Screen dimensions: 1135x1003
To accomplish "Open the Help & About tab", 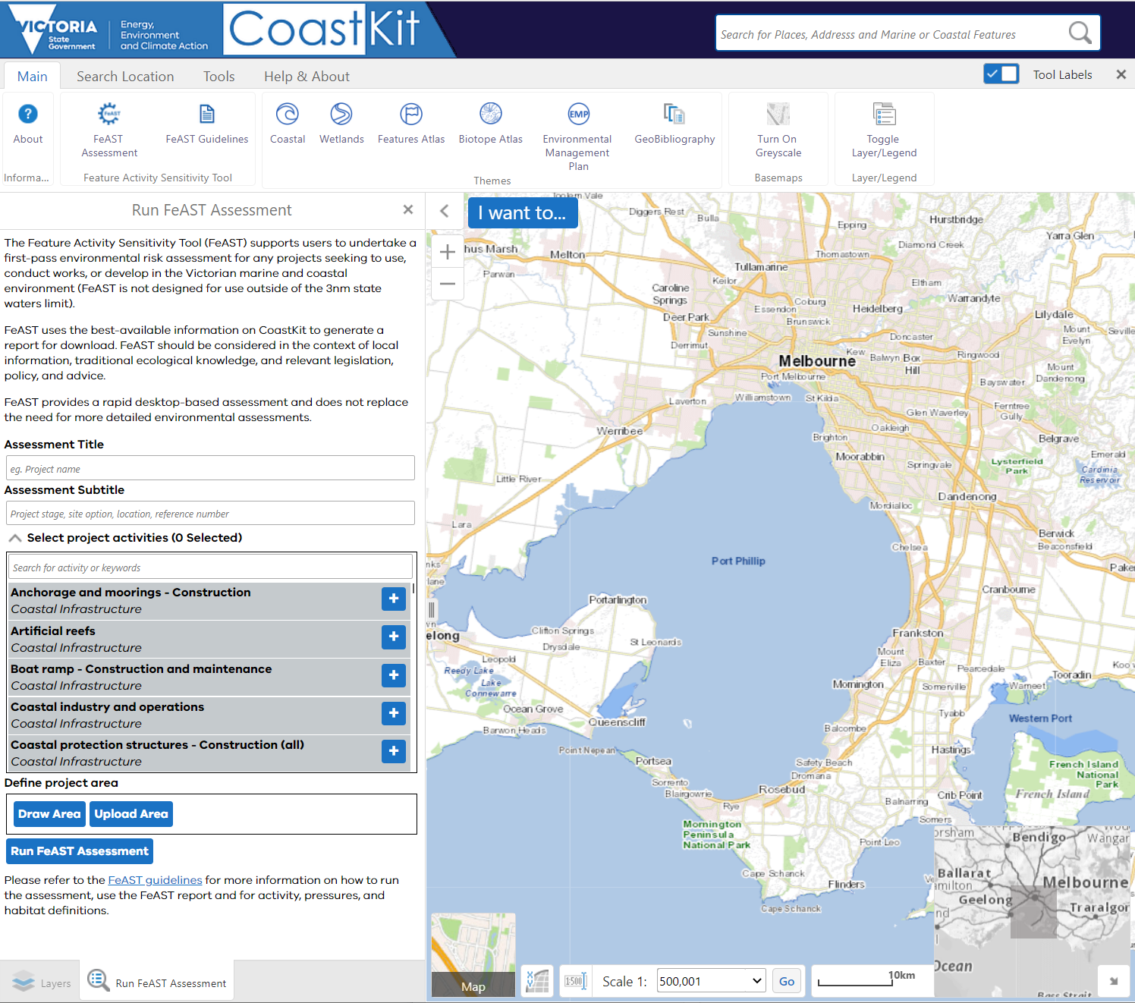I will [307, 77].
